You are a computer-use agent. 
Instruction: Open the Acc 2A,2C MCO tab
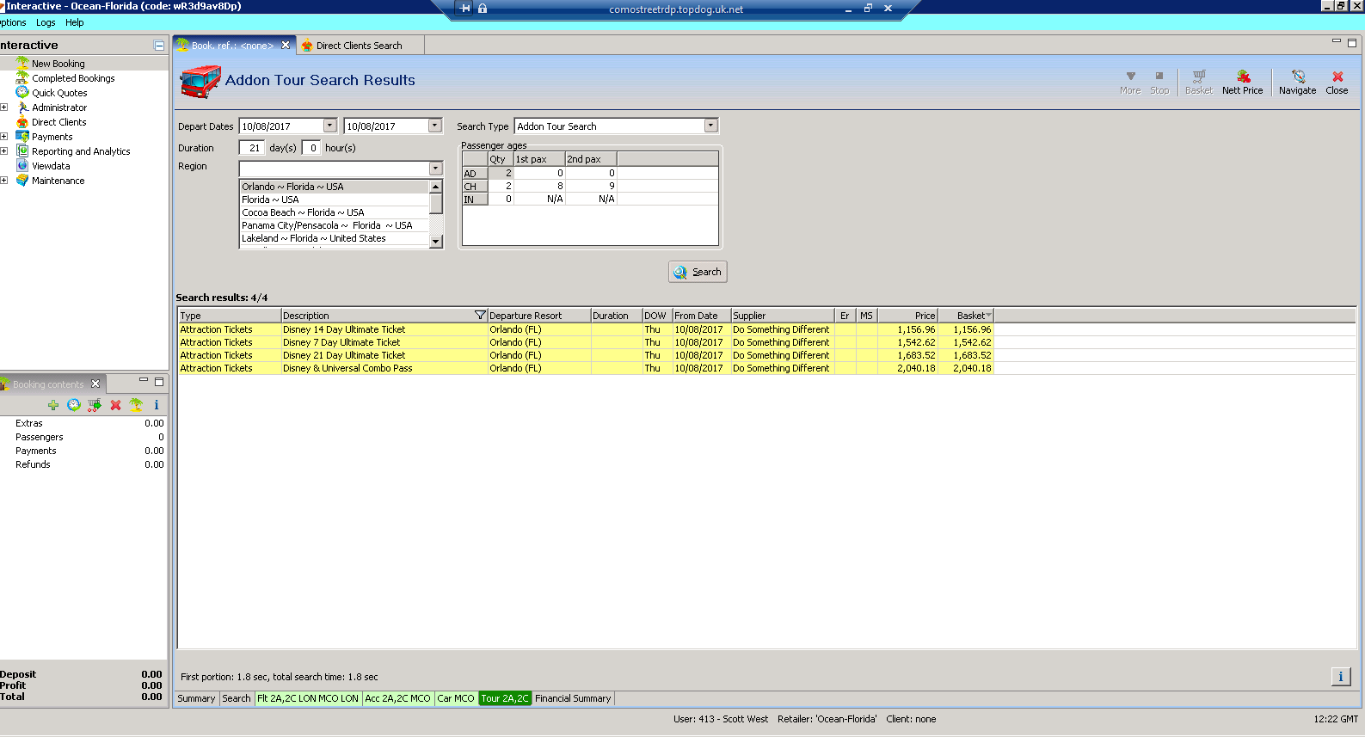point(397,698)
